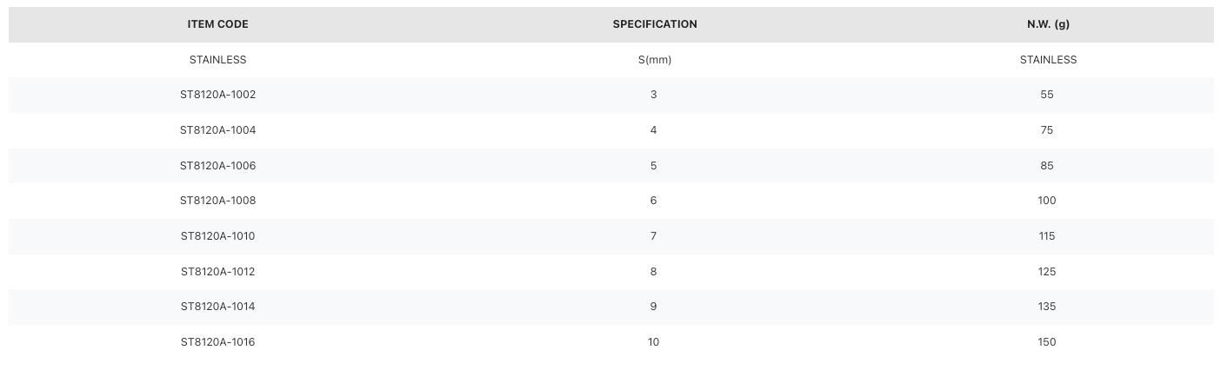The height and width of the screenshot is (370, 1221).
Task: Click the weight value 125
Action: [x=1047, y=271]
